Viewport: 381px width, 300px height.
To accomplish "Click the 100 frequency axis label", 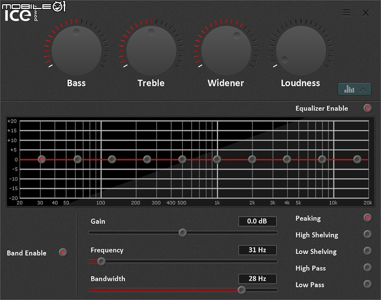I will click(x=101, y=203).
